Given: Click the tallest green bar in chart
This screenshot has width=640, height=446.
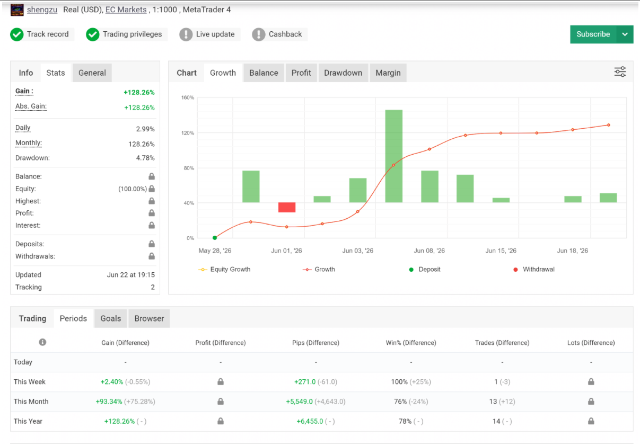Looking at the screenshot, I should pyautogui.click(x=393, y=156).
